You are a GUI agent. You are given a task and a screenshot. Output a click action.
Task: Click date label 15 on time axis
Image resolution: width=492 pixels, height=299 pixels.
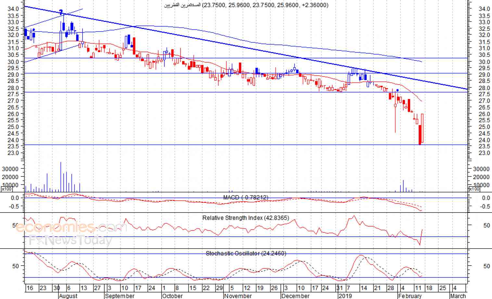tap(193, 288)
